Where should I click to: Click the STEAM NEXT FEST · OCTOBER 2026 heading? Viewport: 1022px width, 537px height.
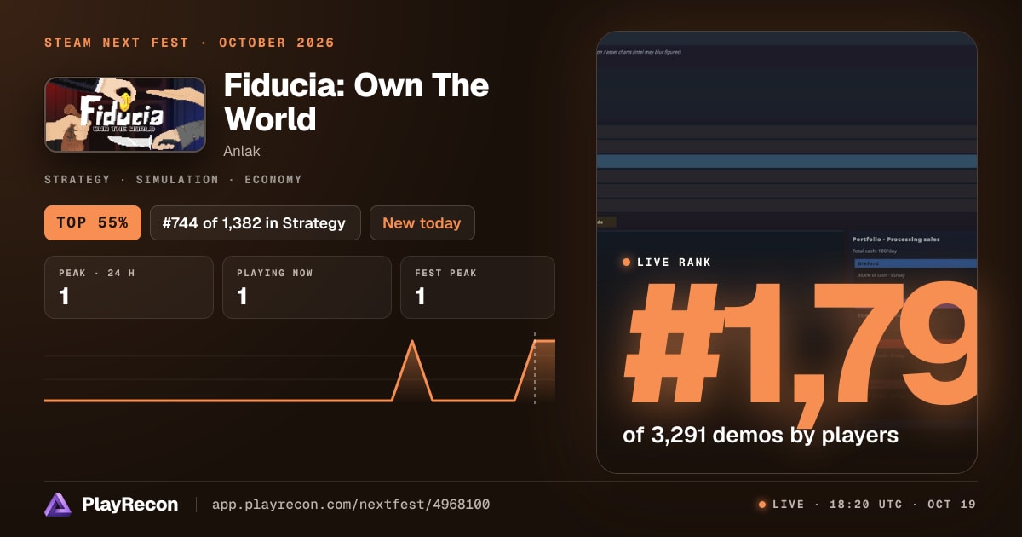pos(190,43)
